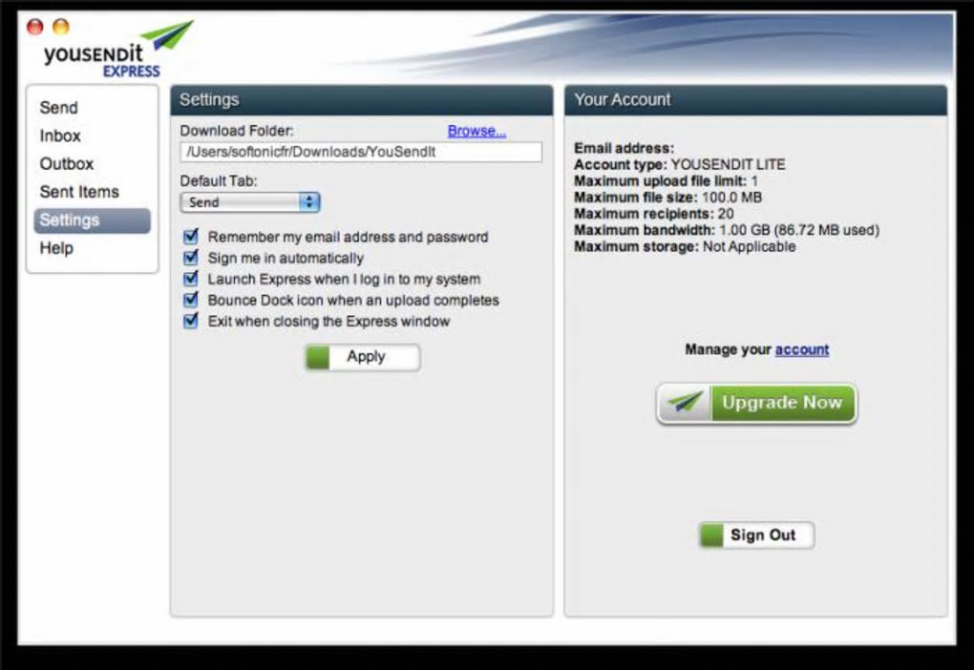
Task: Go to the Inbox section
Action: point(60,136)
